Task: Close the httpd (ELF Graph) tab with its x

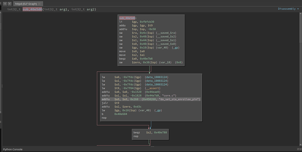Action: pyautogui.click(x=39, y=4)
